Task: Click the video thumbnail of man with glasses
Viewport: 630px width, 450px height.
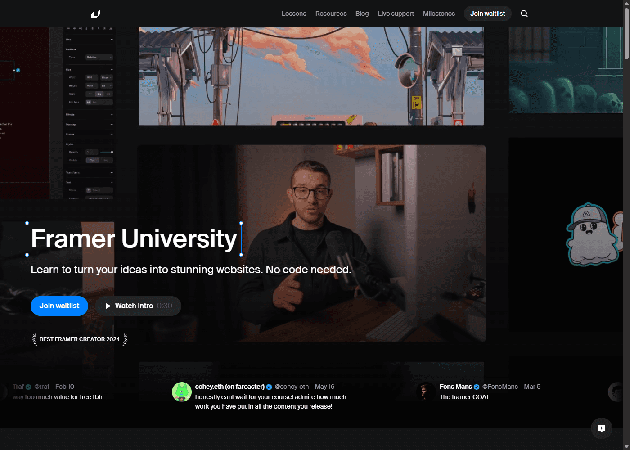Action: pos(311,243)
